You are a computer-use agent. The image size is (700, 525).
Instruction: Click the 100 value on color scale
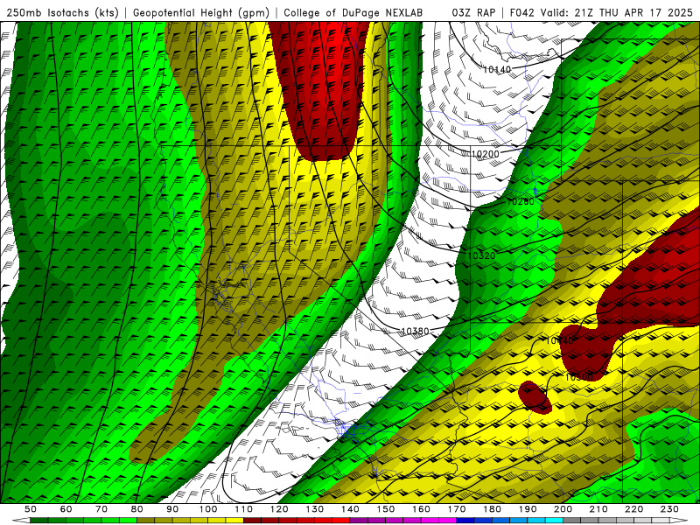click(x=208, y=509)
